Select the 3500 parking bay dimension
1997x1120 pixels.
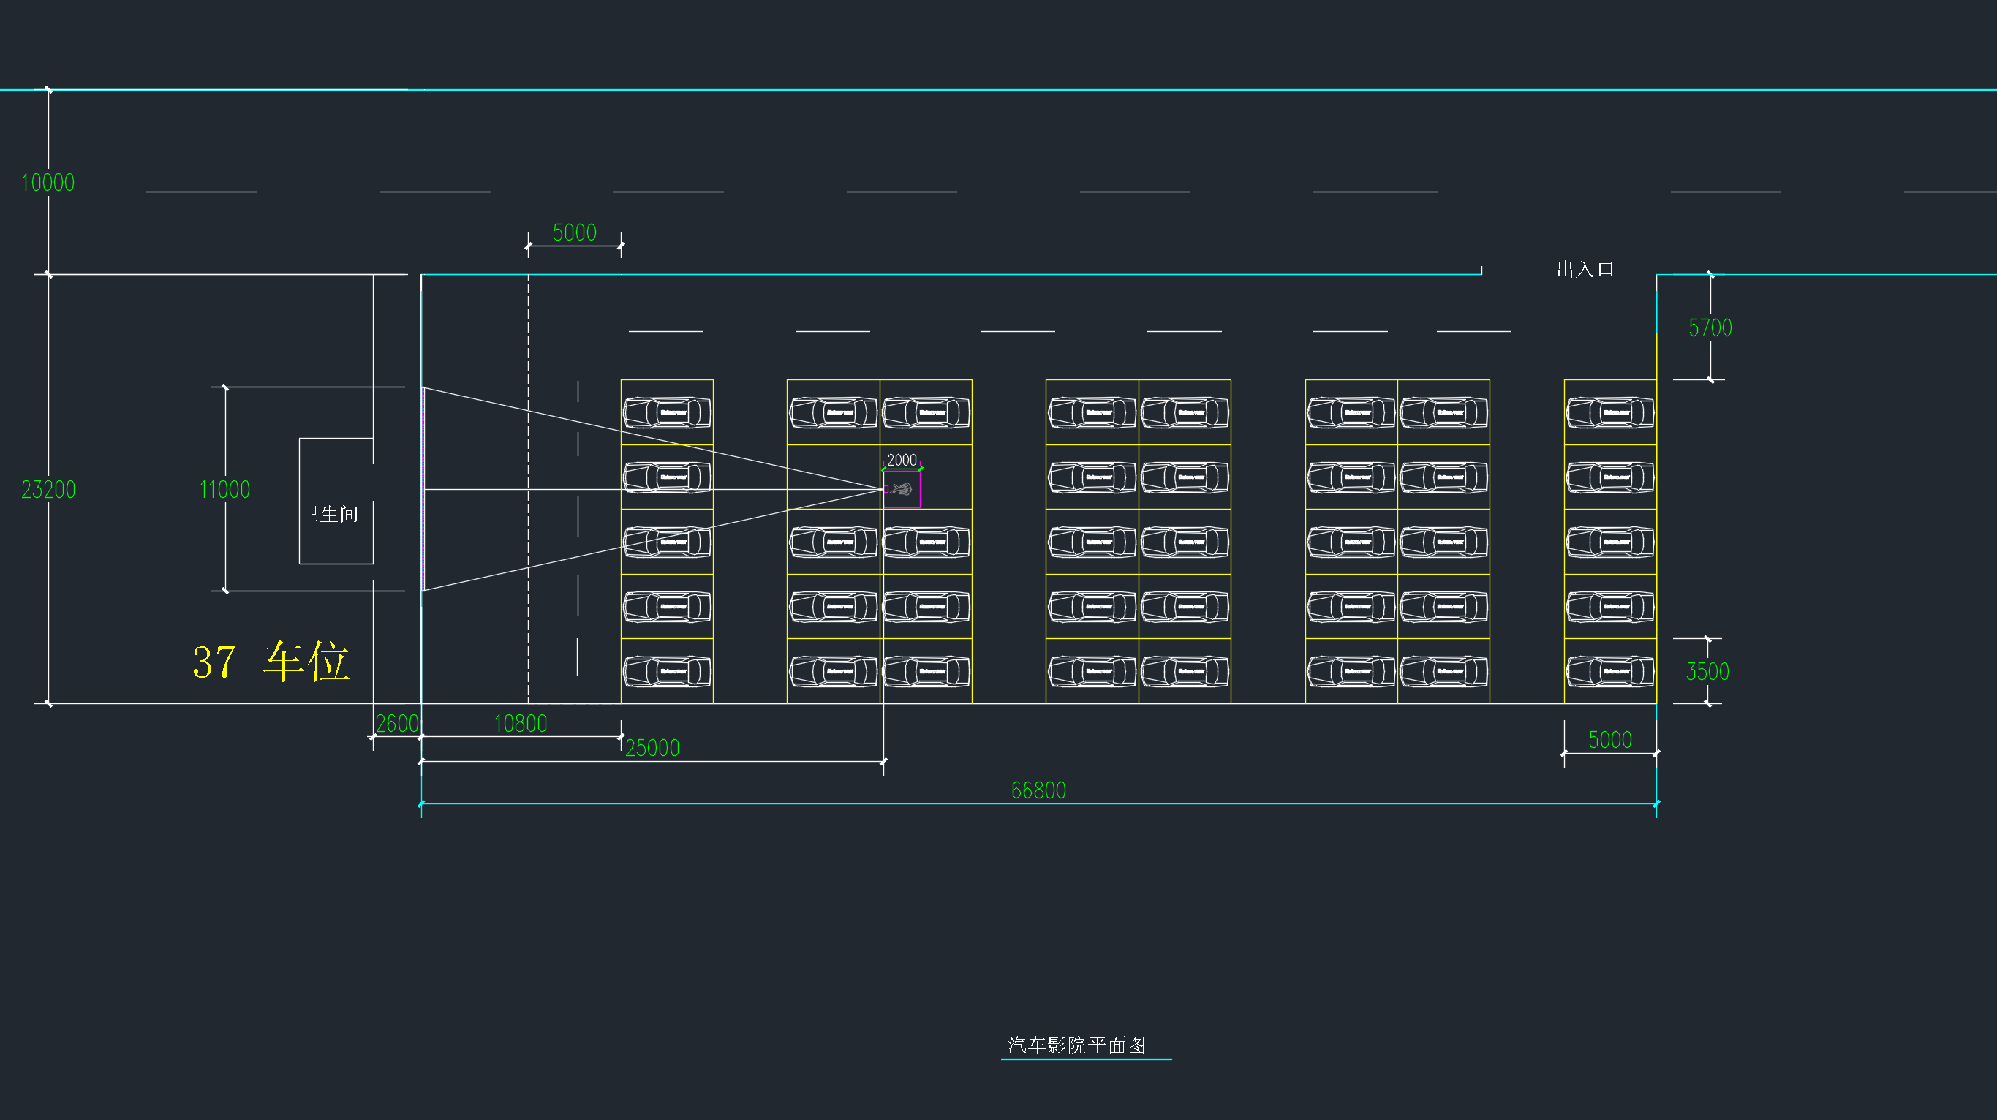[1708, 672]
